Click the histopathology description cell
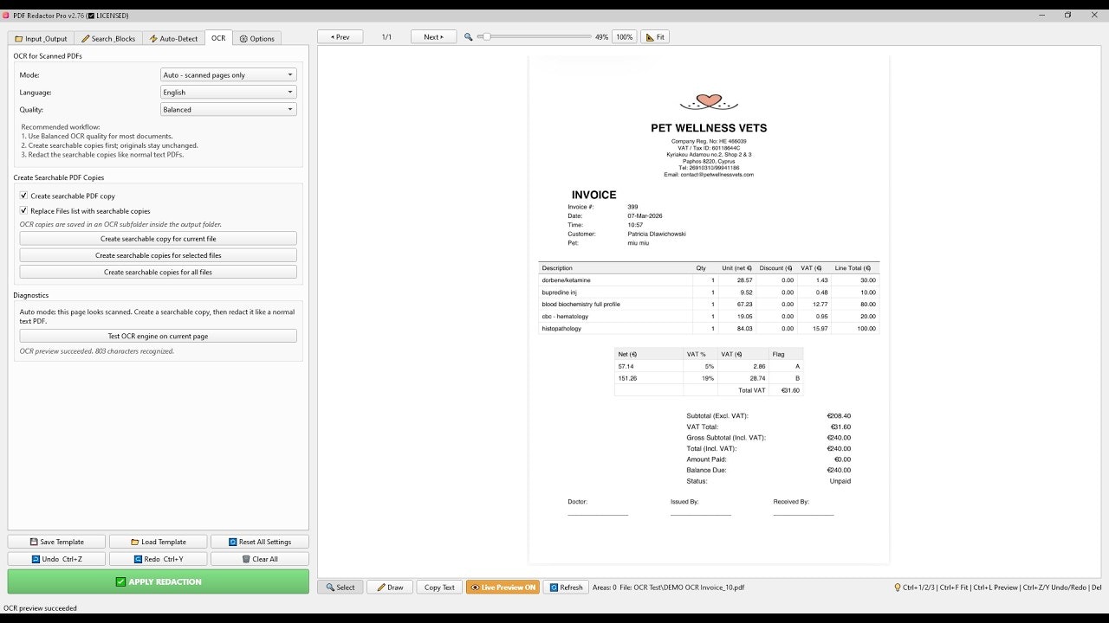 [x=561, y=329]
